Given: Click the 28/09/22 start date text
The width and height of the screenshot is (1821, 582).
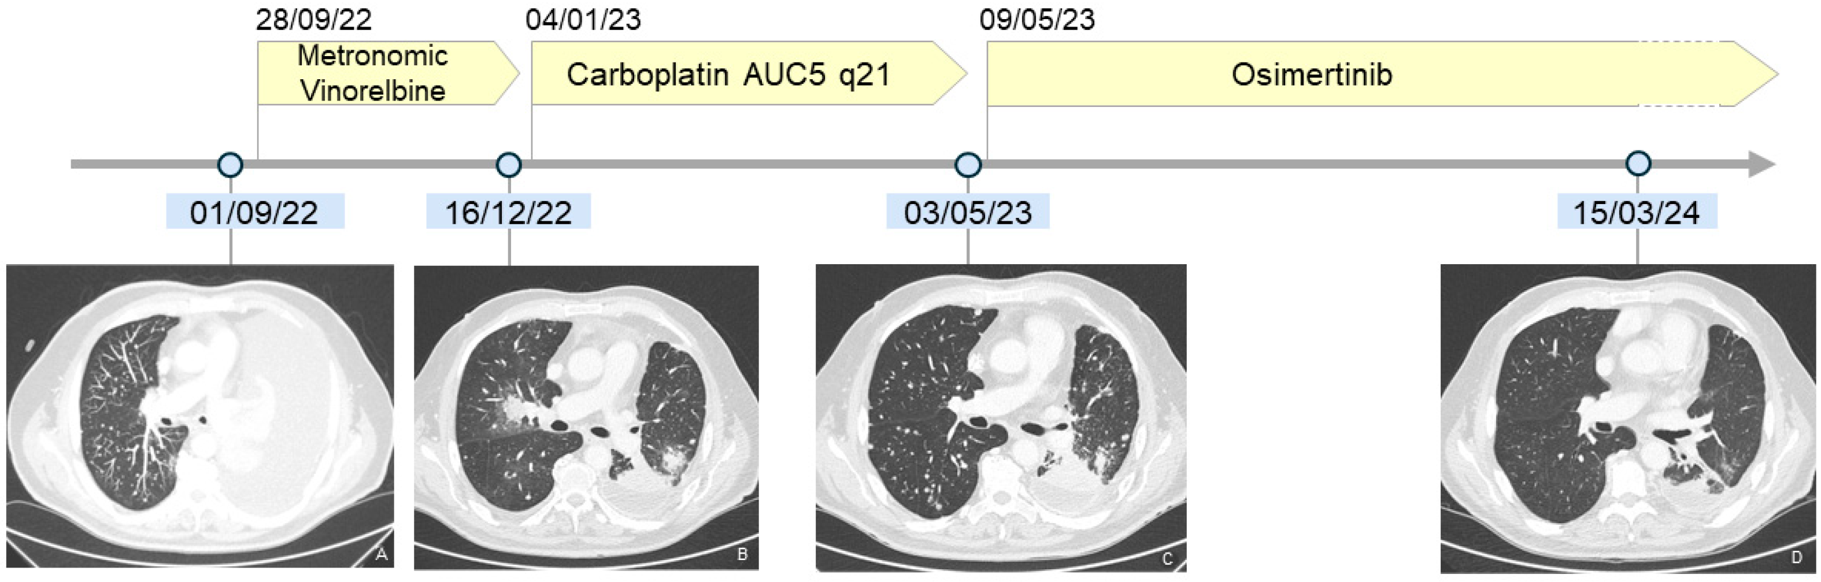Looking at the screenshot, I should pyautogui.click(x=313, y=19).
